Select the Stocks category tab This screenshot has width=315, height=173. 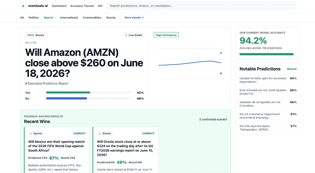point(111,18)
